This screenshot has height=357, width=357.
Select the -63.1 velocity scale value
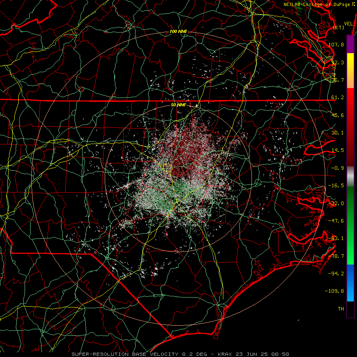click(336, 238)
